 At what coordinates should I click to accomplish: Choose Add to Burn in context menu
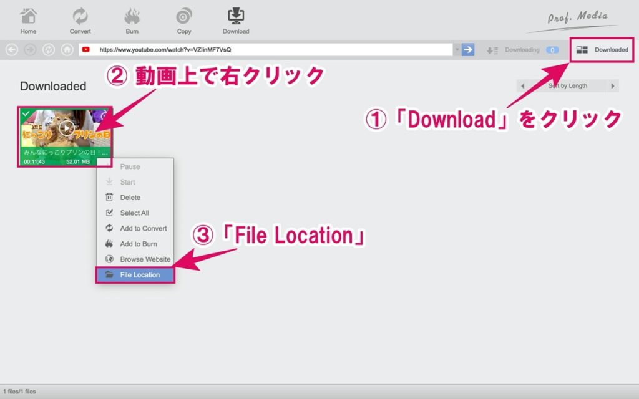click(x=135, y=244)
